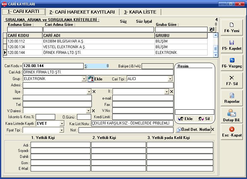The width and height of the screenshot is (247, 179).
Task: Clear the İlçe selection with its X
Action: pyautogui.click(x=94, y=91)
